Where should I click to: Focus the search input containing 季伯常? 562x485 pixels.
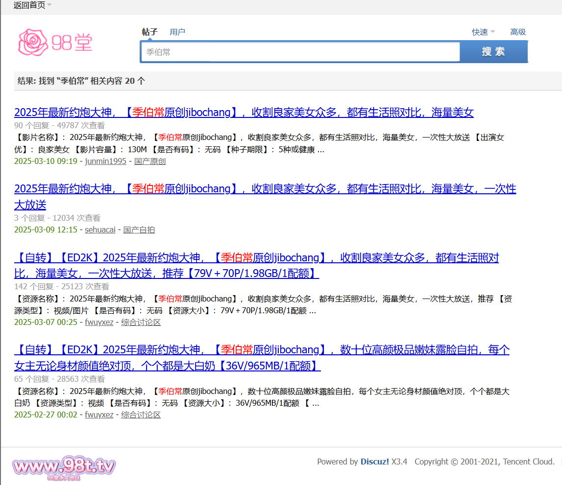click(300, 52)
